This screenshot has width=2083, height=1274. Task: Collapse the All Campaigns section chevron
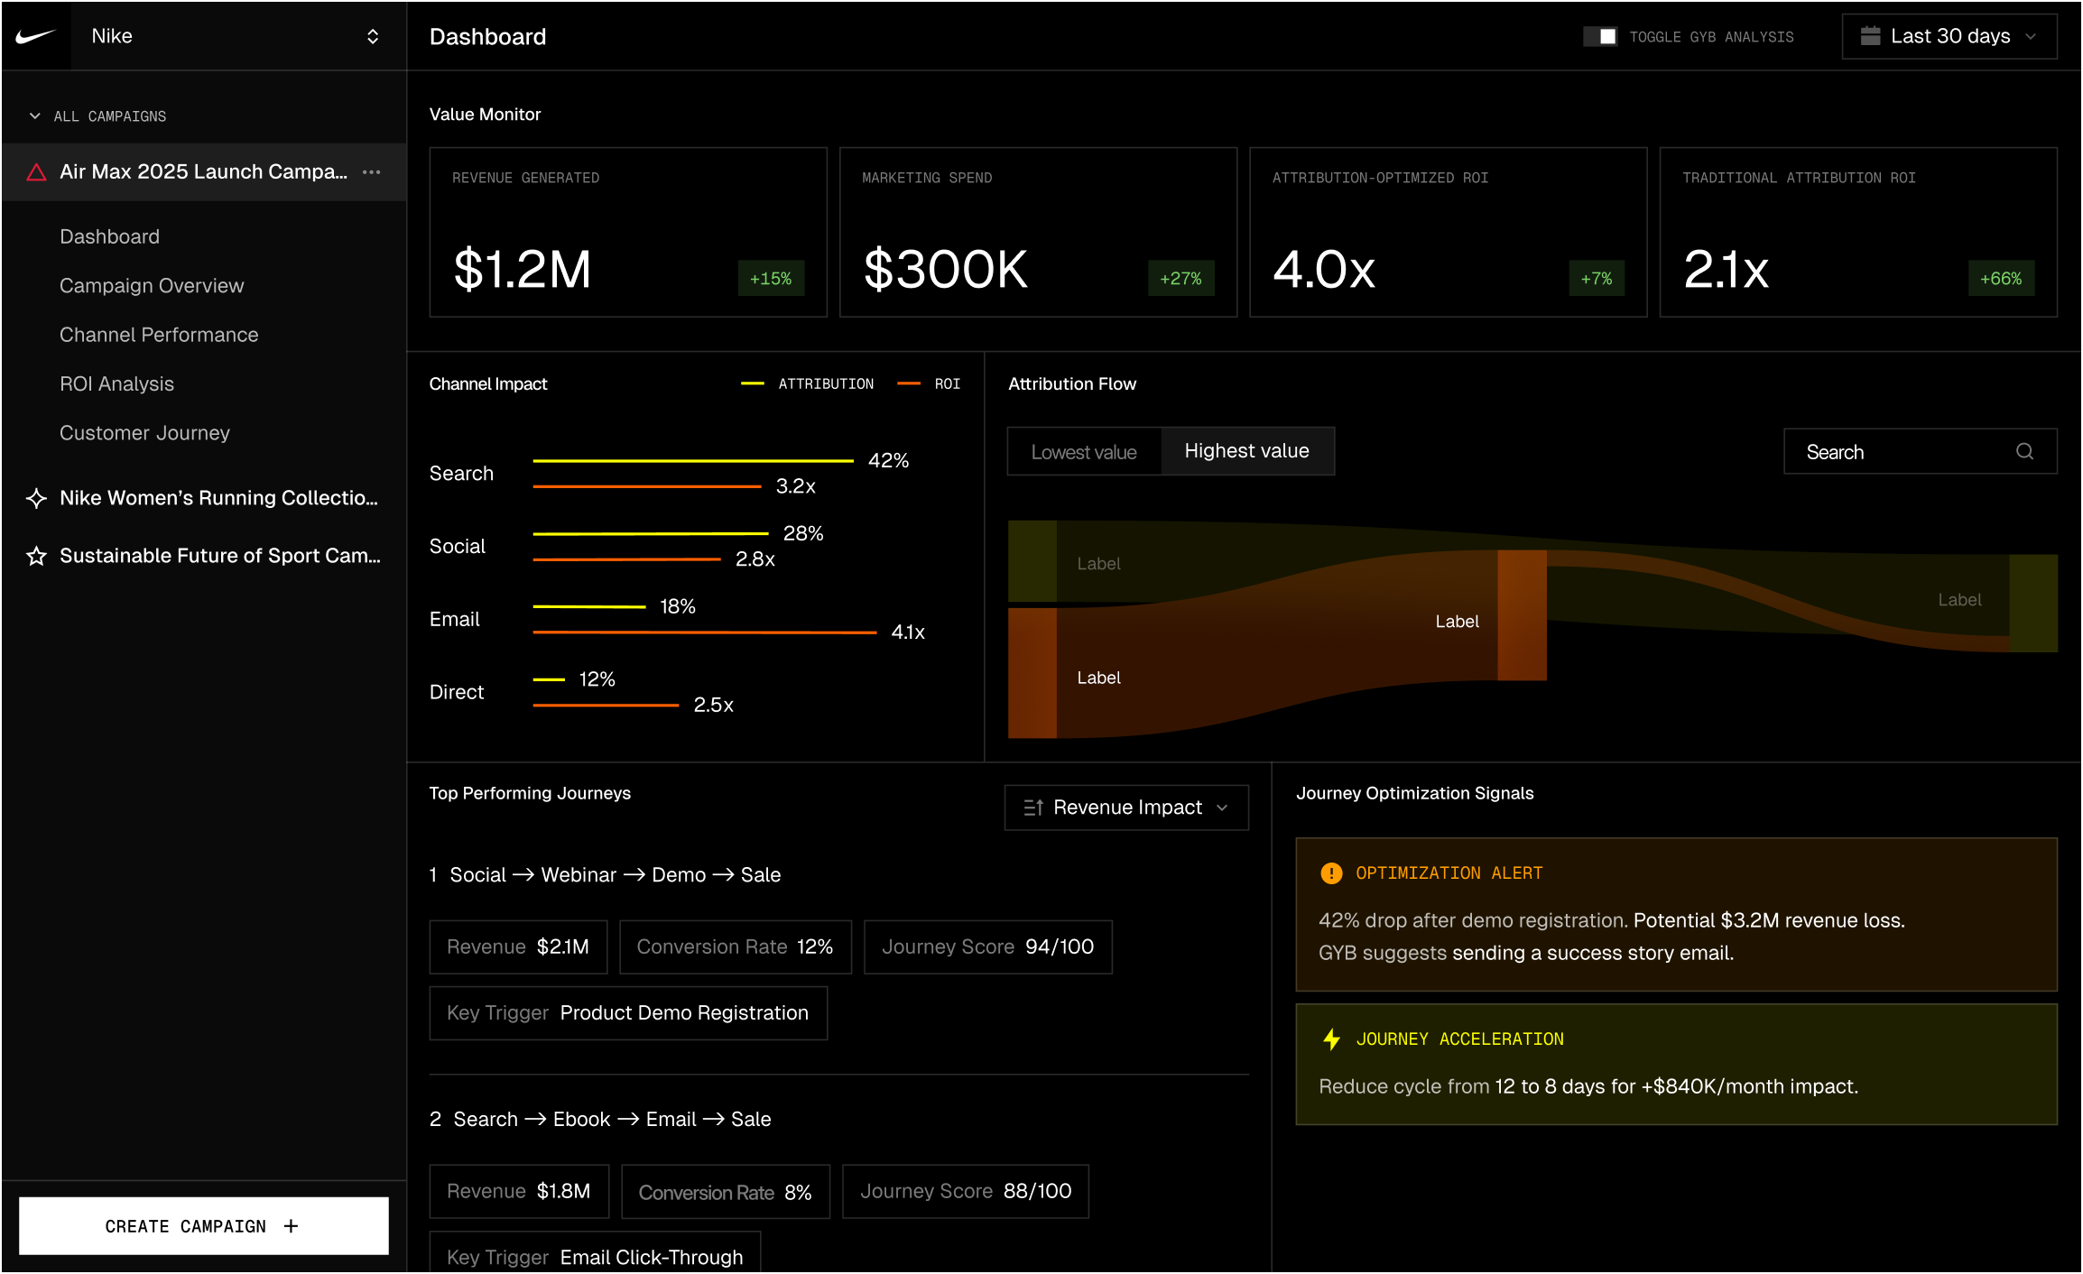(35, 116)
